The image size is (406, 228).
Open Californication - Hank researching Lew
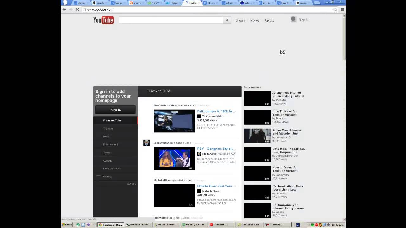pos(288,188)
